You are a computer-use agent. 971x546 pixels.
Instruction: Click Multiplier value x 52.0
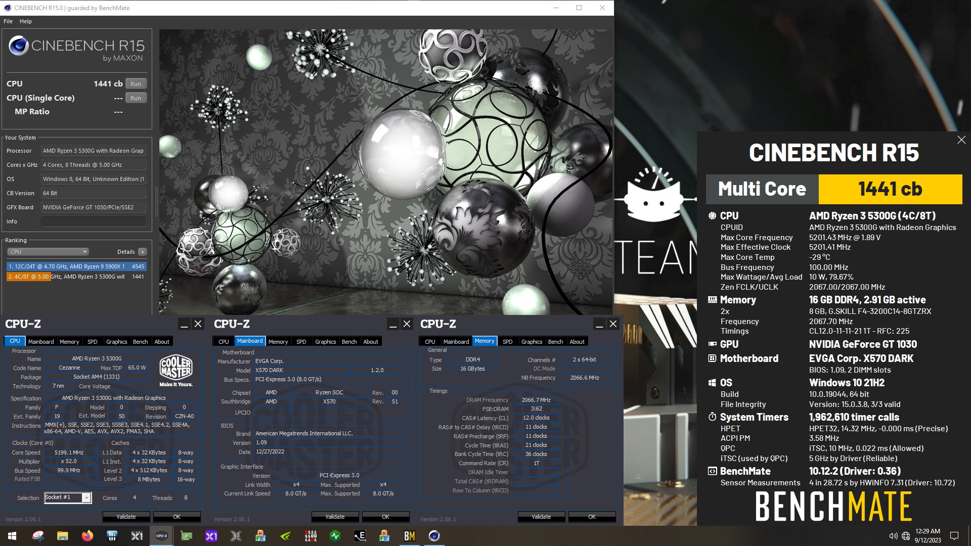click(69, 462)
